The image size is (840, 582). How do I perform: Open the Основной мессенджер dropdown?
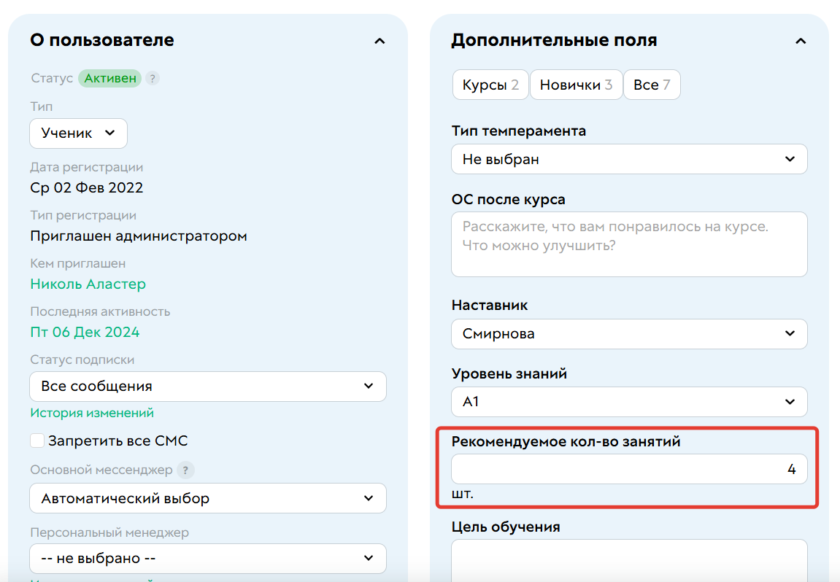click(x=207, y=497)
